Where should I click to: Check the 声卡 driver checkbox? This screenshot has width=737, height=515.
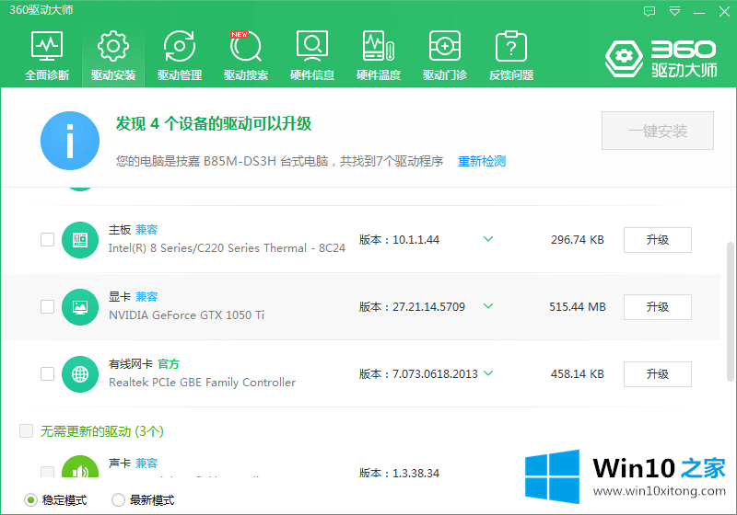(x=48, y=472)
